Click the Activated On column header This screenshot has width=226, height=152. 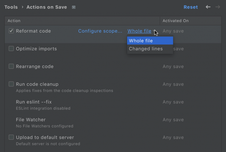(x=191, y=21)
